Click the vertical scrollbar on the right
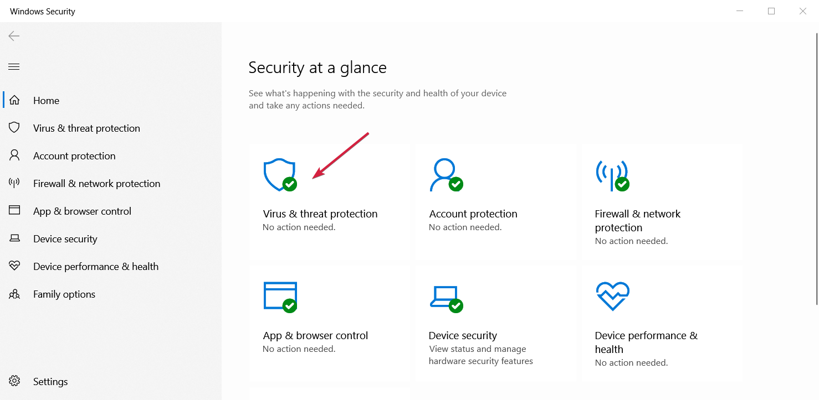 click(x=816, y=166)
